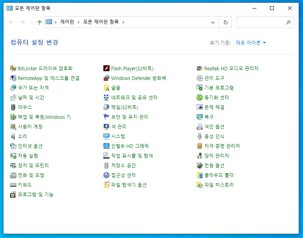Click the 전화 및 모뎀 icon

[13, 175]
